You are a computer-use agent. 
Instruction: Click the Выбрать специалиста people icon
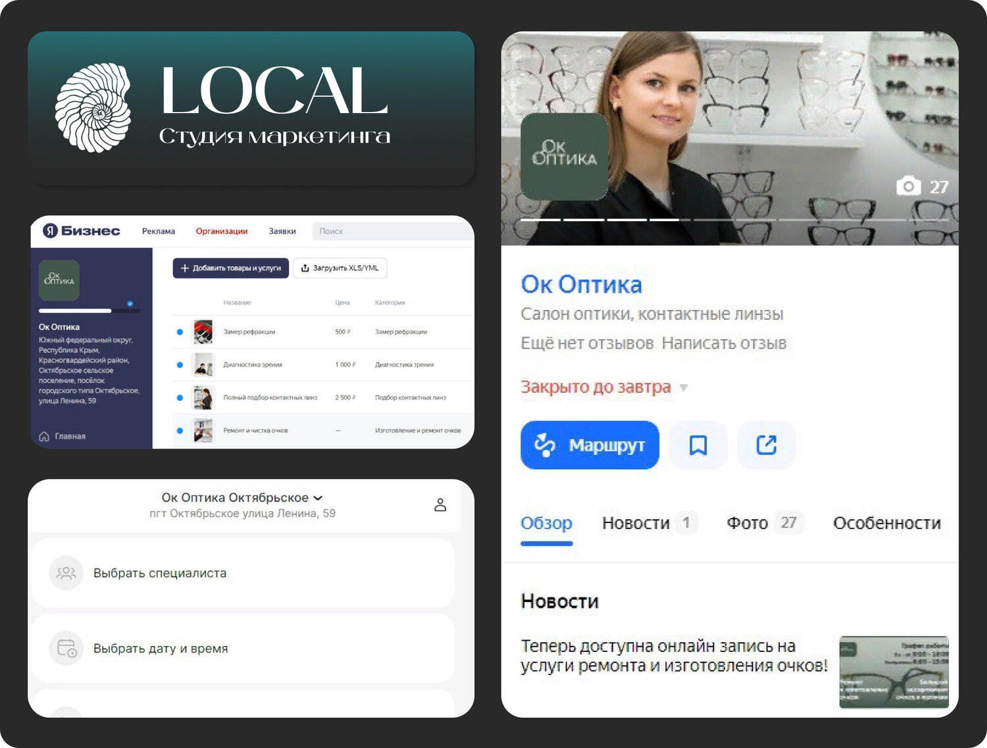(65, 572)
